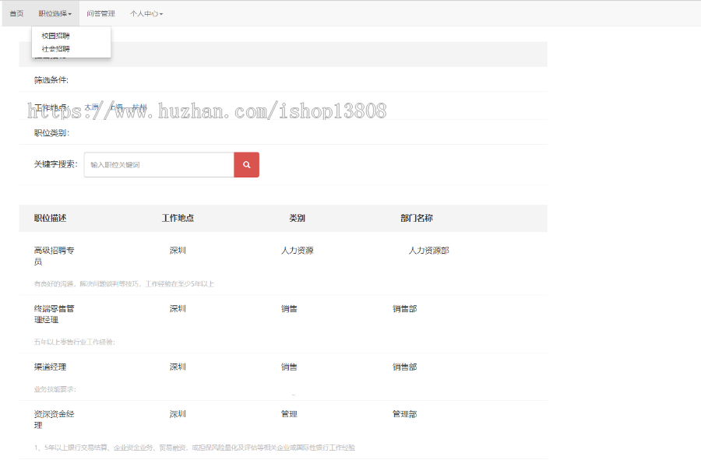Click the 职位描述 column header
701x460 pixels.
click(50, 217)
